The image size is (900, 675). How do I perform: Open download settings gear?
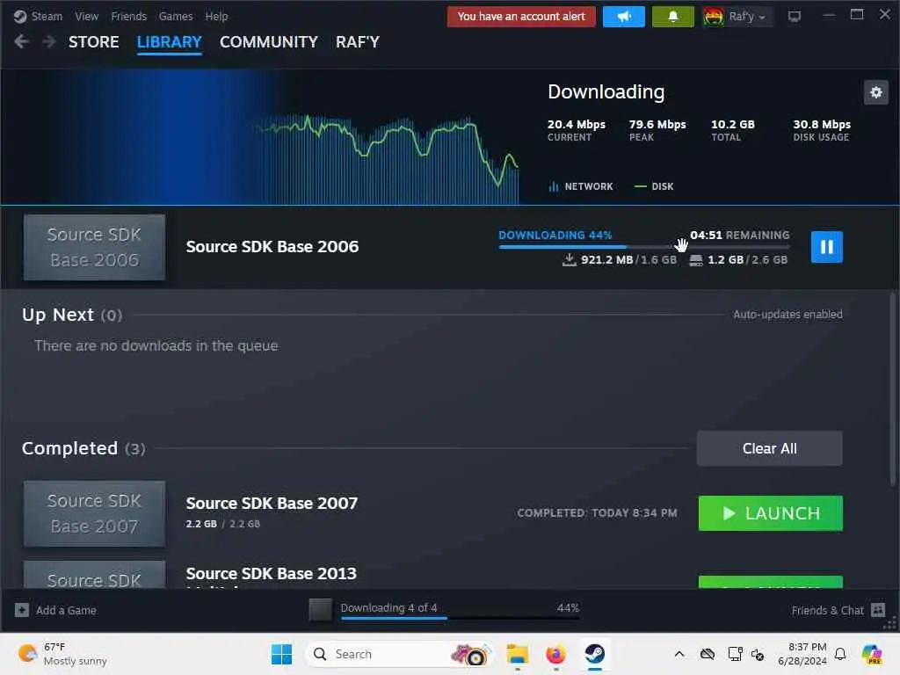(876, 91)
